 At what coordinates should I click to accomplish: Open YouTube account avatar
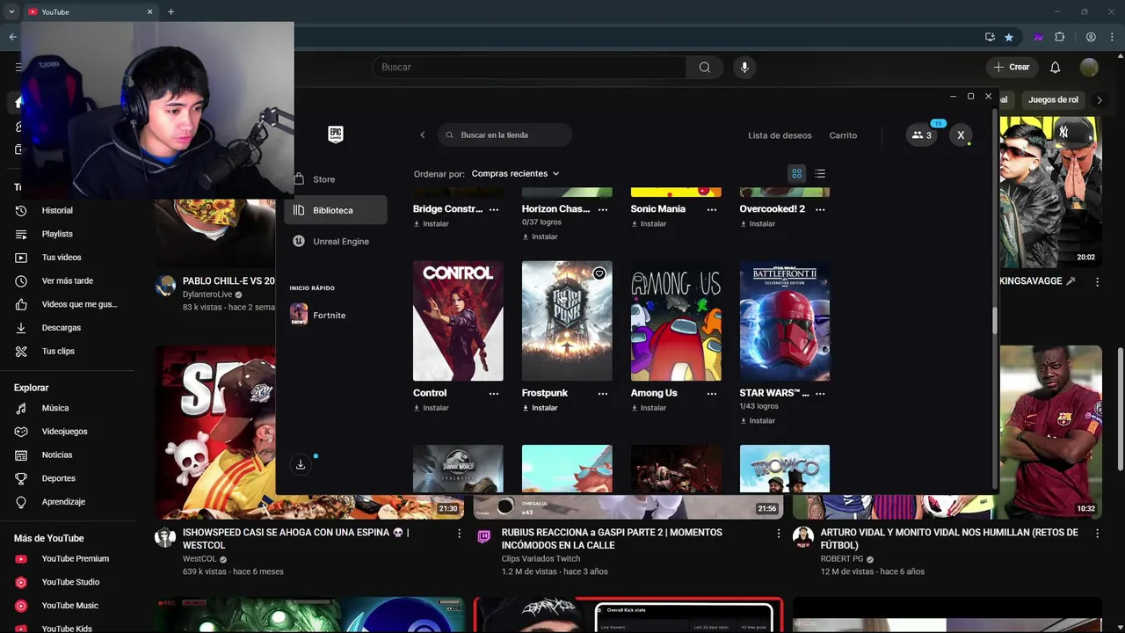point(1089,67)
